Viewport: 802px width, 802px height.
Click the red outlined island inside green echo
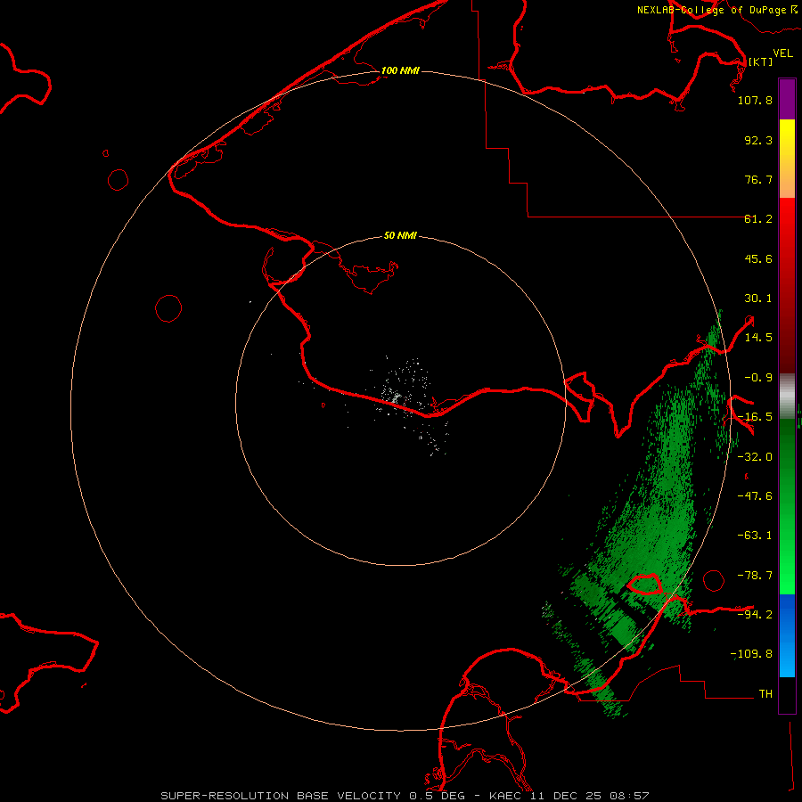pyautogui.click(x=644, y=583)
